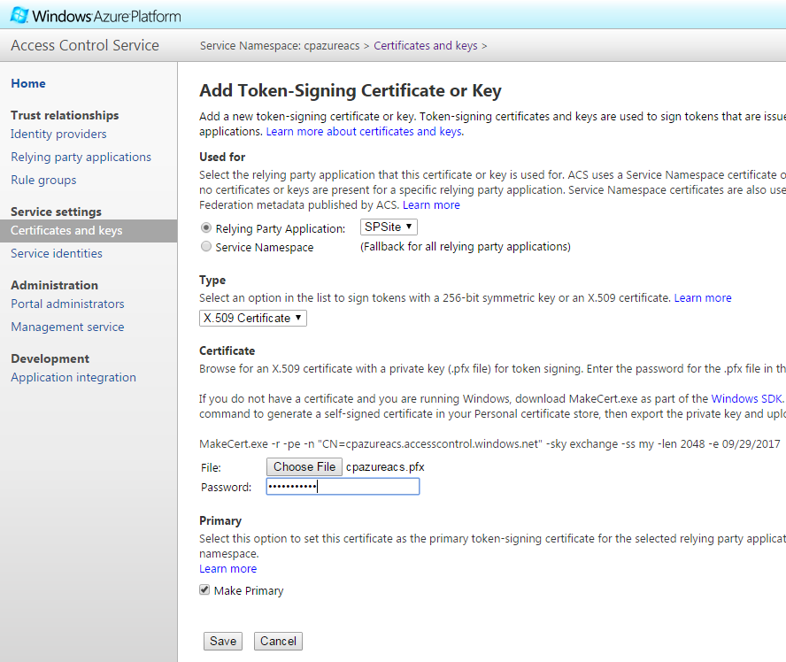Select Certificates and keys sidebar item

point(66,230)
